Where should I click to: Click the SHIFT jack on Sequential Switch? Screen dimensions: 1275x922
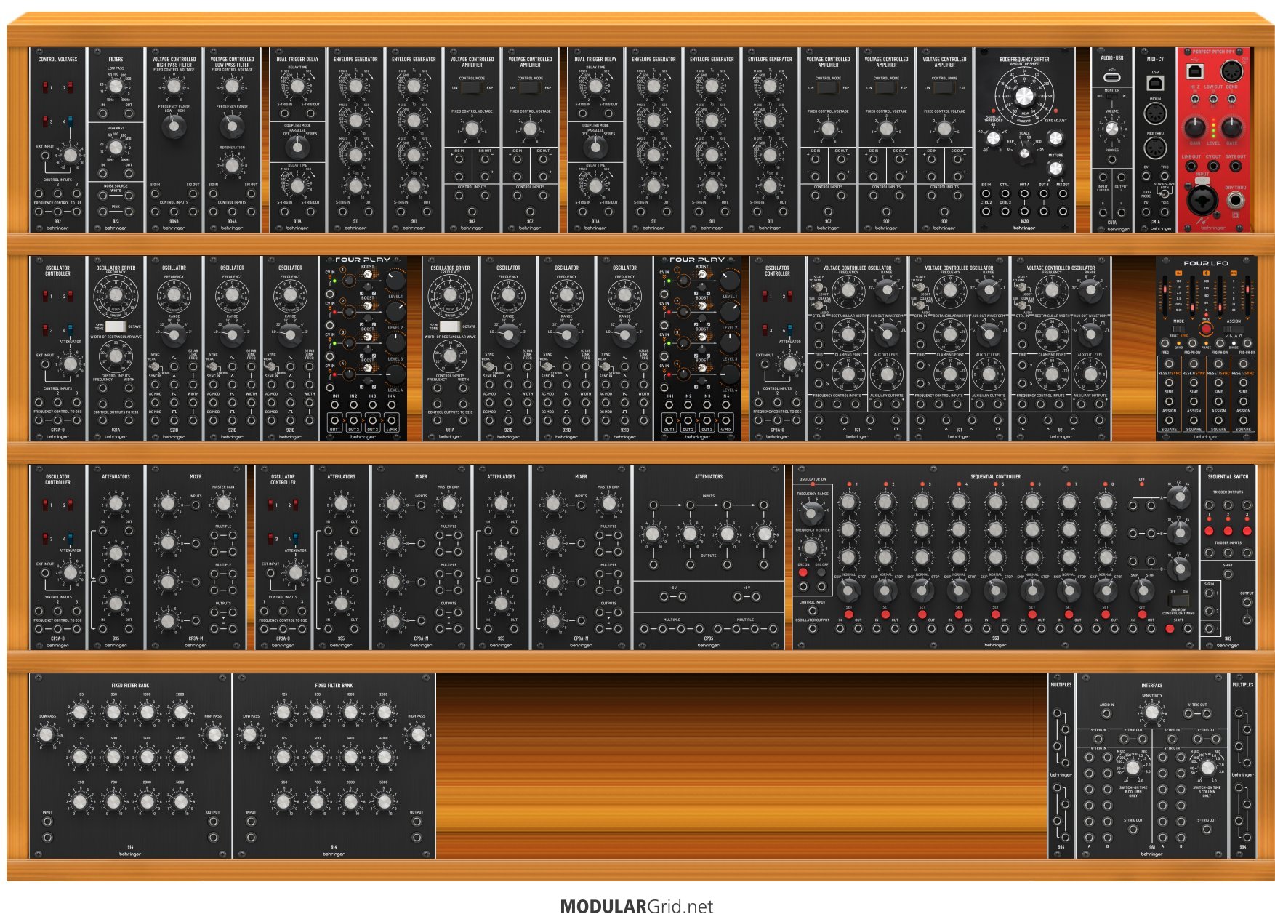point(1228,574)
